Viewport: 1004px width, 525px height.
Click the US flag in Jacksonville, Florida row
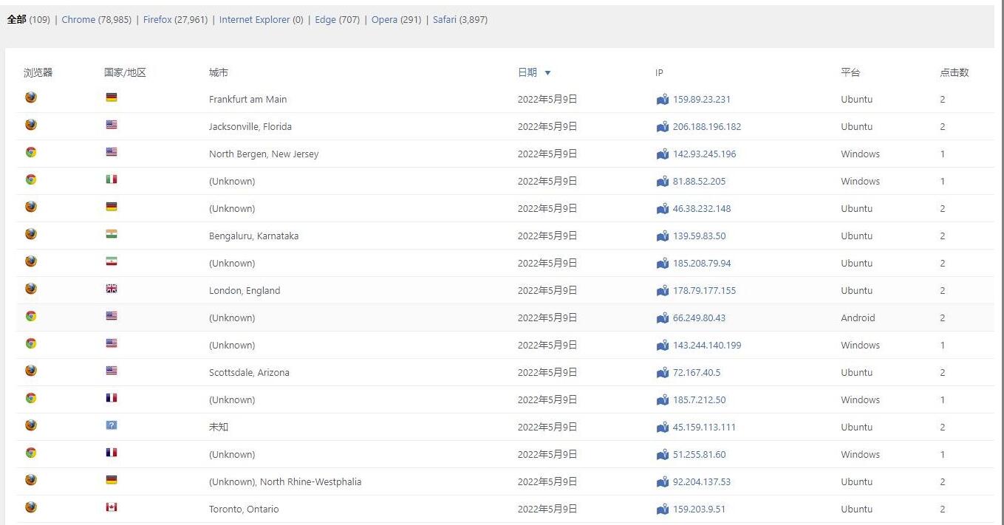[112, 125]
